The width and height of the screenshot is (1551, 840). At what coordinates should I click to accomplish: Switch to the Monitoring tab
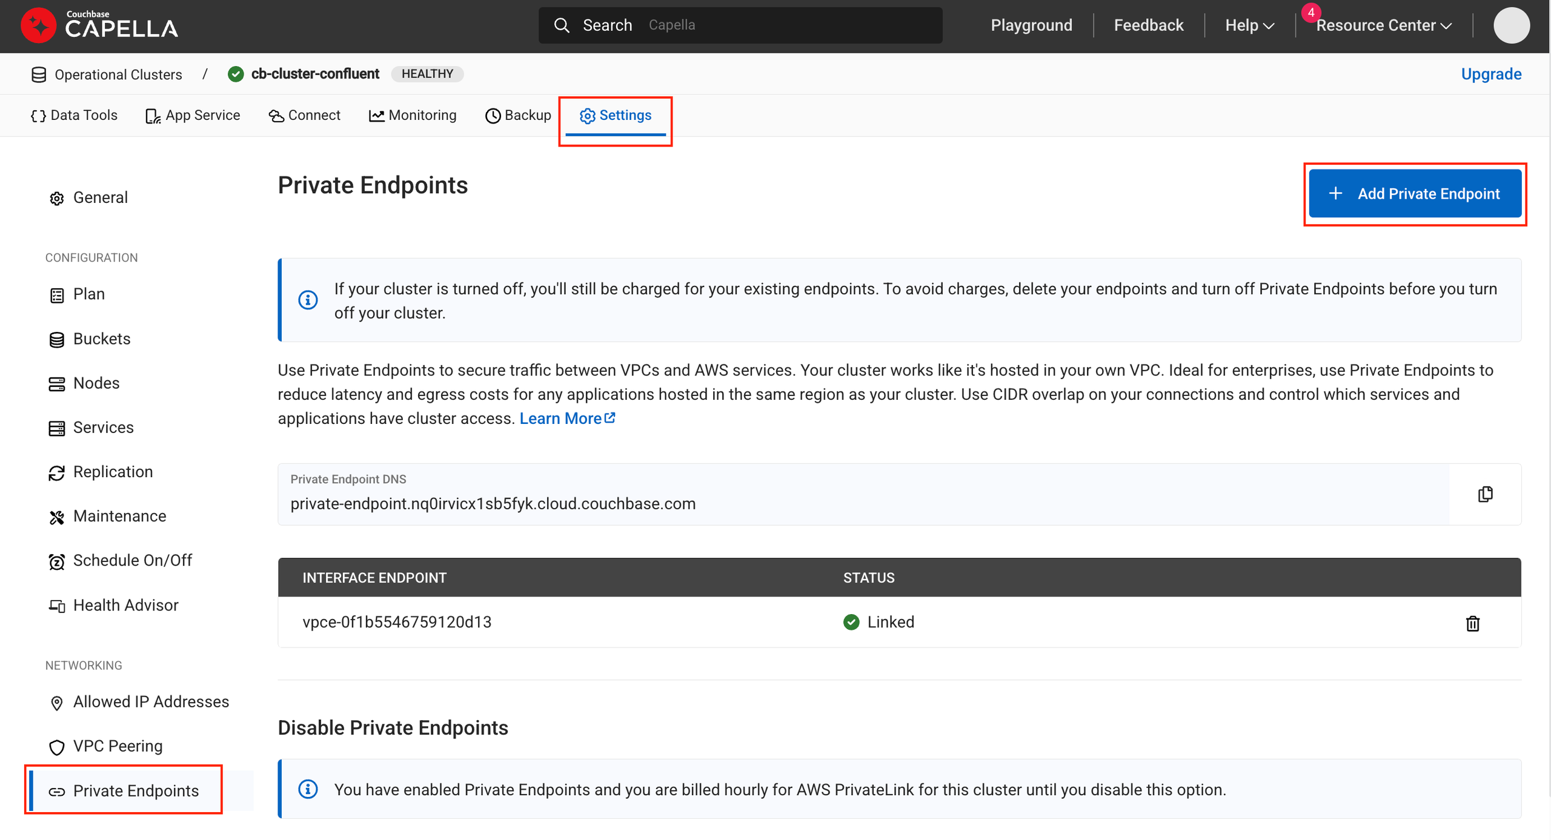pos(413,115)
